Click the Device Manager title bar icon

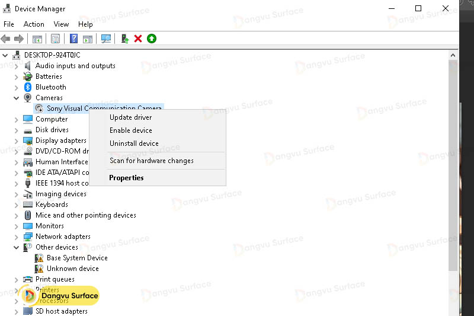[7, 8]
